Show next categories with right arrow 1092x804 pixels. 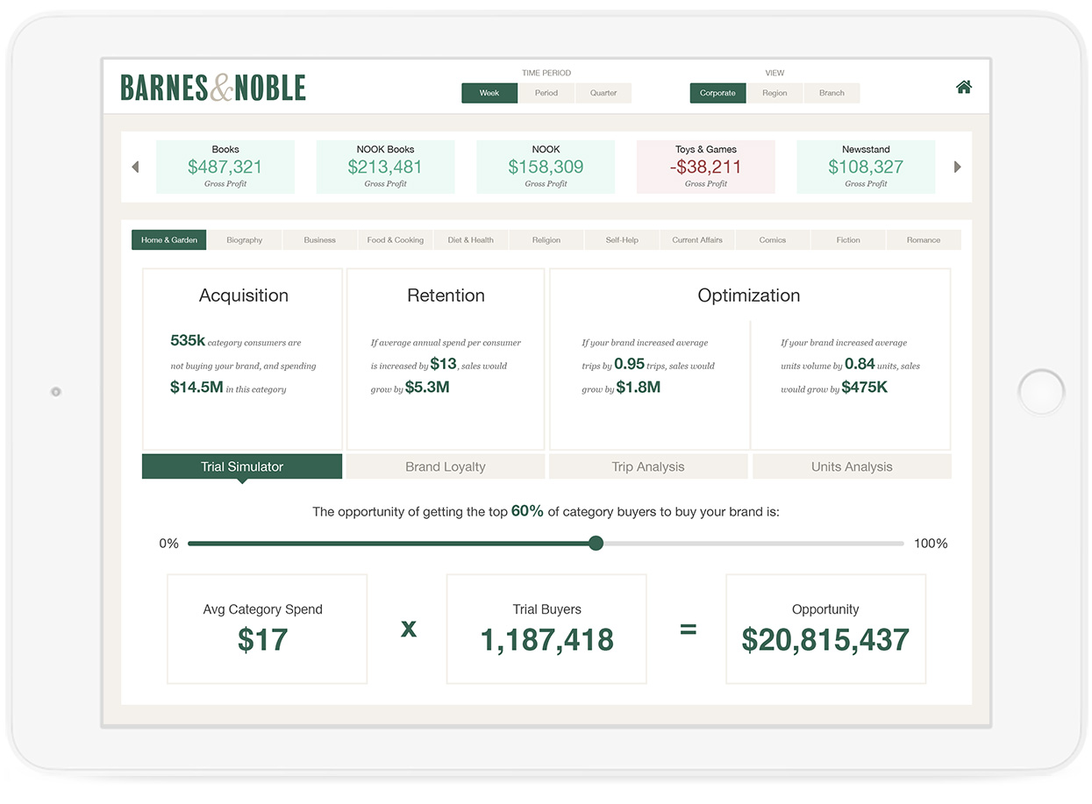957,167
